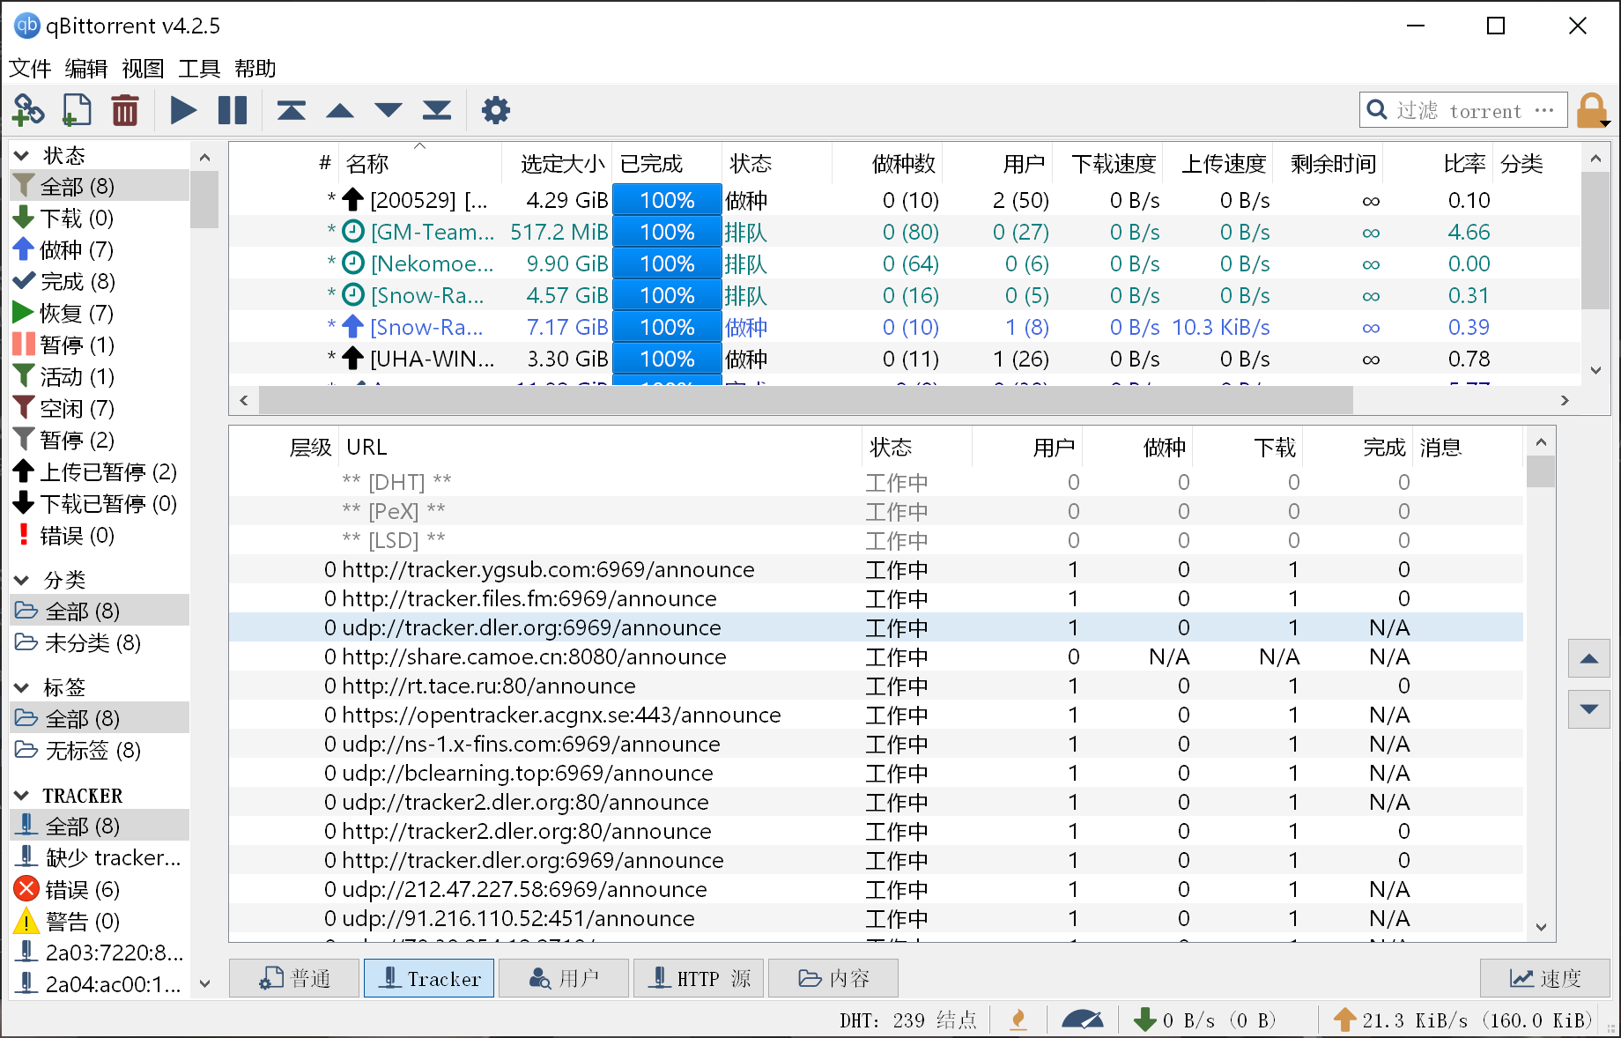The width and height of the screenshot is (1621, 1038).
Task: Sort torrents by 选定大小 column header
Action: pos(557,164)
